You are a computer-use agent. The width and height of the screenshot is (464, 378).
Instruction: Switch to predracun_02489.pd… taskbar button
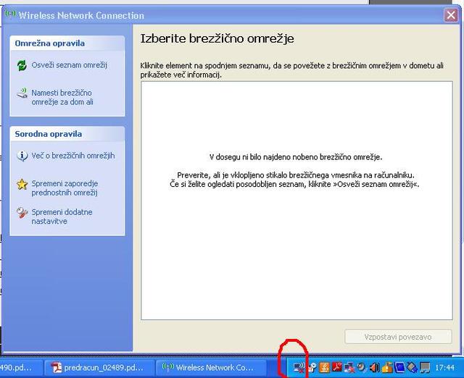(x=99, y=368)
